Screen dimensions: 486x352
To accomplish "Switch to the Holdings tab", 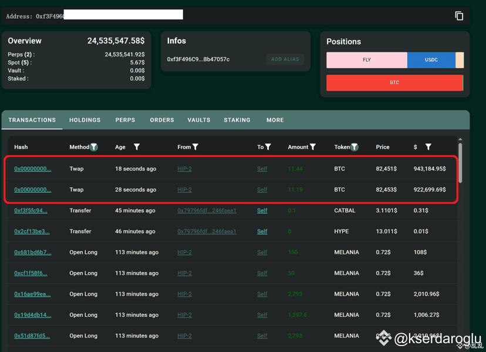I will coord(85,120).
